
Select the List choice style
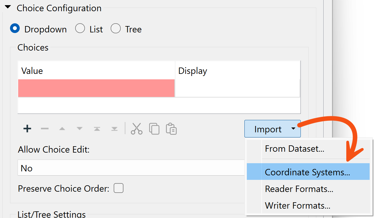click(80, 28)
